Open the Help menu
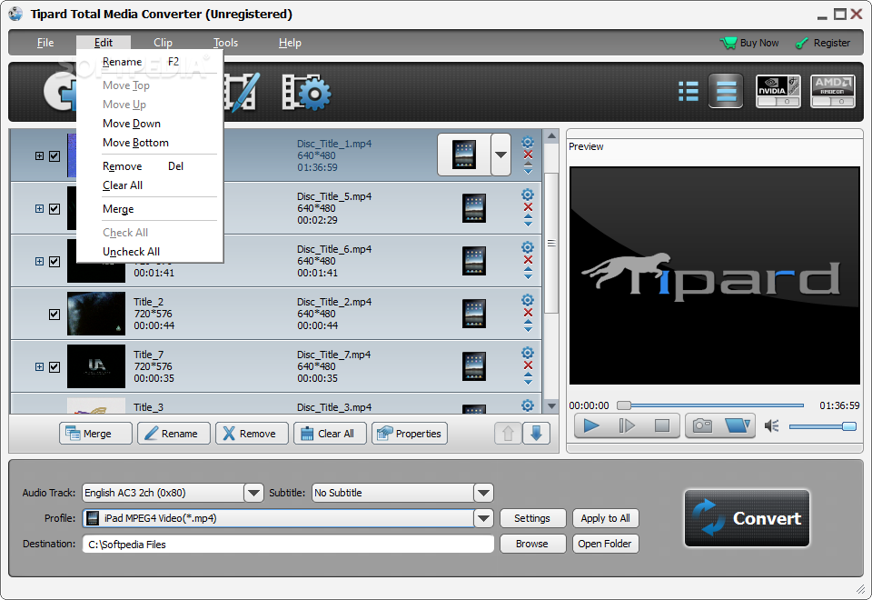 pos(290,43)
